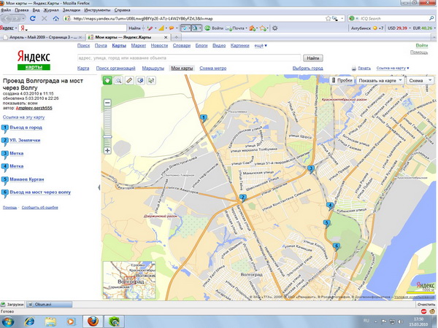Open the Инструменты menu
Screen dimensions: 438x328
pyautogui.click(x=97, y=10)
